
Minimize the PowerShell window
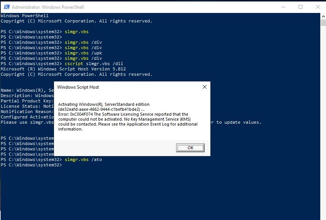pyautogui.click(x=283, y=7)
